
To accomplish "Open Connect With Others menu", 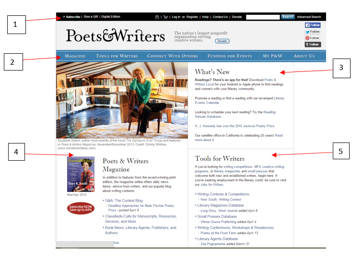I will (172, 56).
